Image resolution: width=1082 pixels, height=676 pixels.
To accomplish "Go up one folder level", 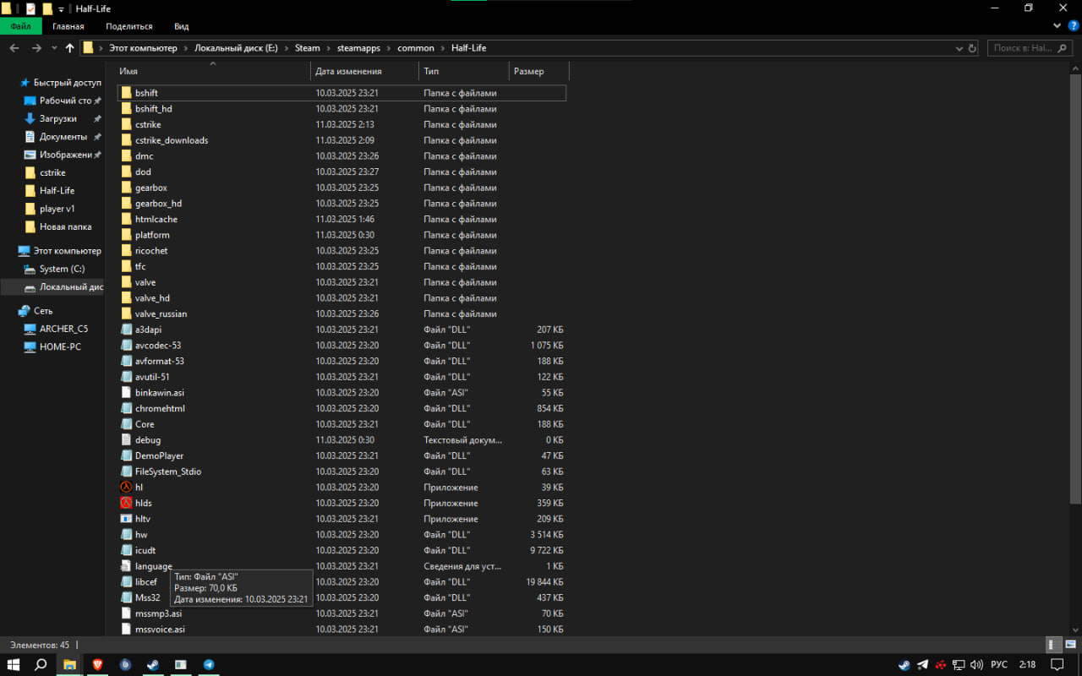I will point(69,48).
